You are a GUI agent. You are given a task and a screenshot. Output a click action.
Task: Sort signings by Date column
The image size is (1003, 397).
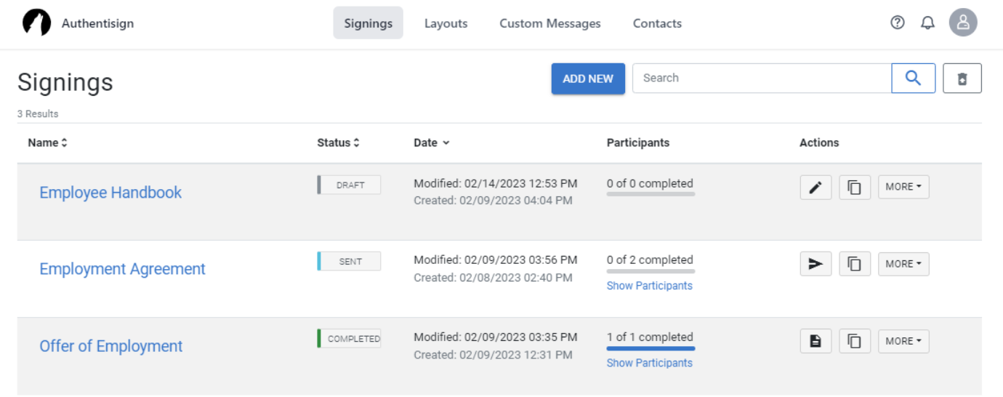pyautogui.click(x=432, y=143)
